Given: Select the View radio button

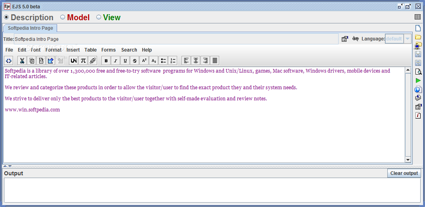Looking at the screenshot, I should tap(99, 17).
